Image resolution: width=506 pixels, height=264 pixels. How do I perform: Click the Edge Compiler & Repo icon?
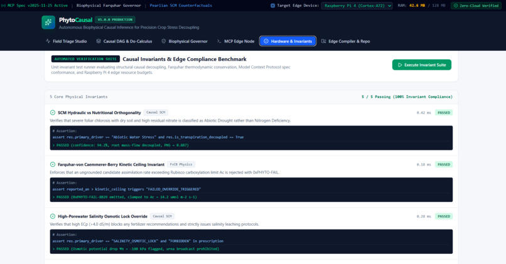(324, 41)
